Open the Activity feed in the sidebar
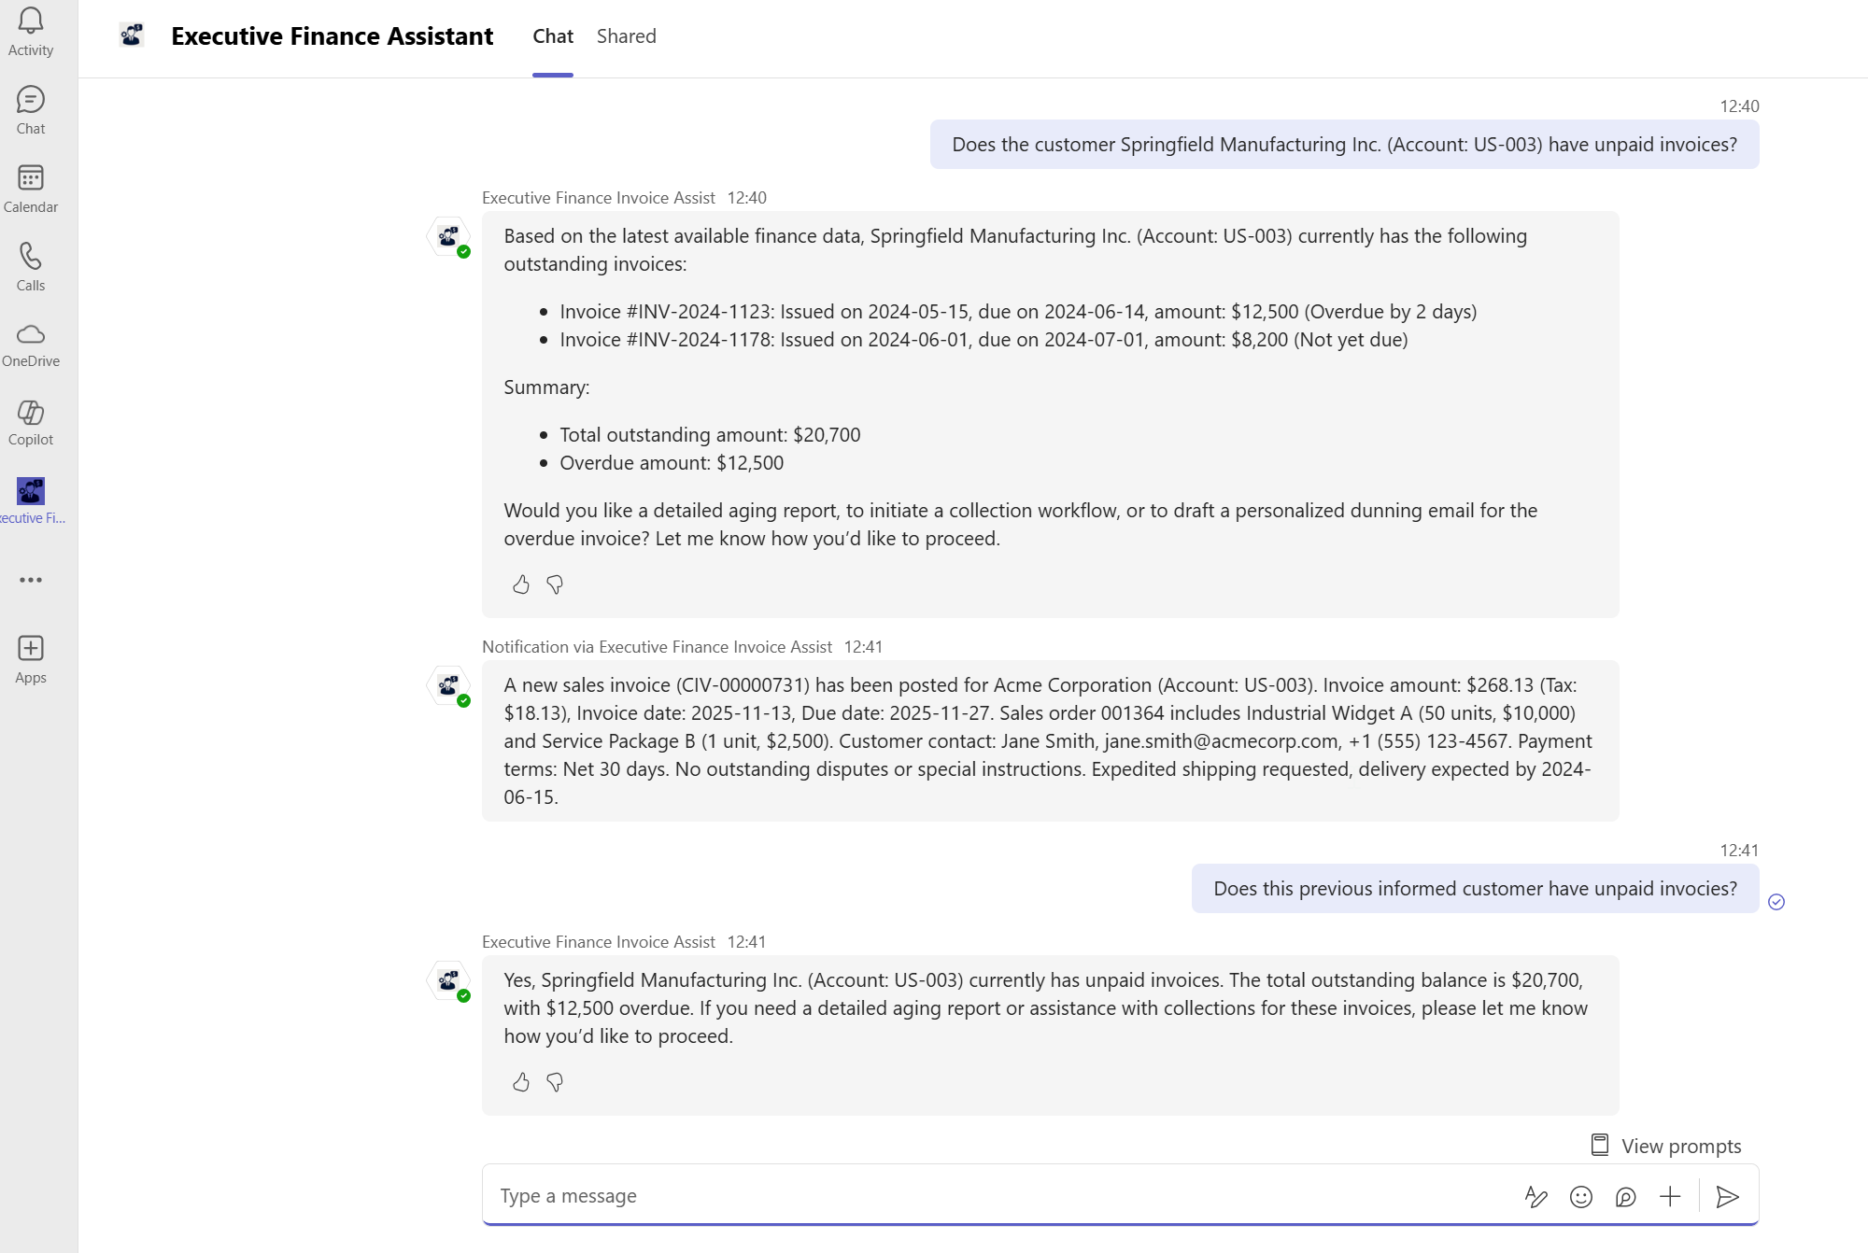1868x1253 pixels. pyautogui.click(x=31, y=32)
